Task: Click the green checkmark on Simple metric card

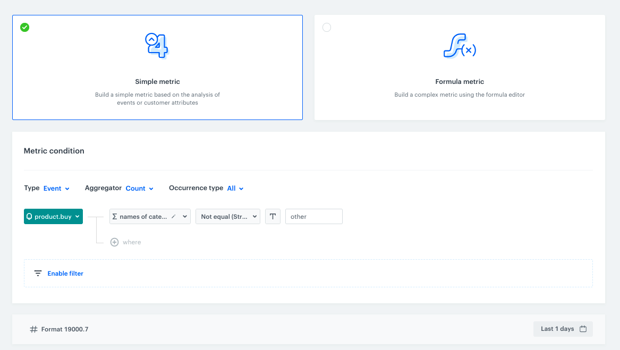Action: 24,27
